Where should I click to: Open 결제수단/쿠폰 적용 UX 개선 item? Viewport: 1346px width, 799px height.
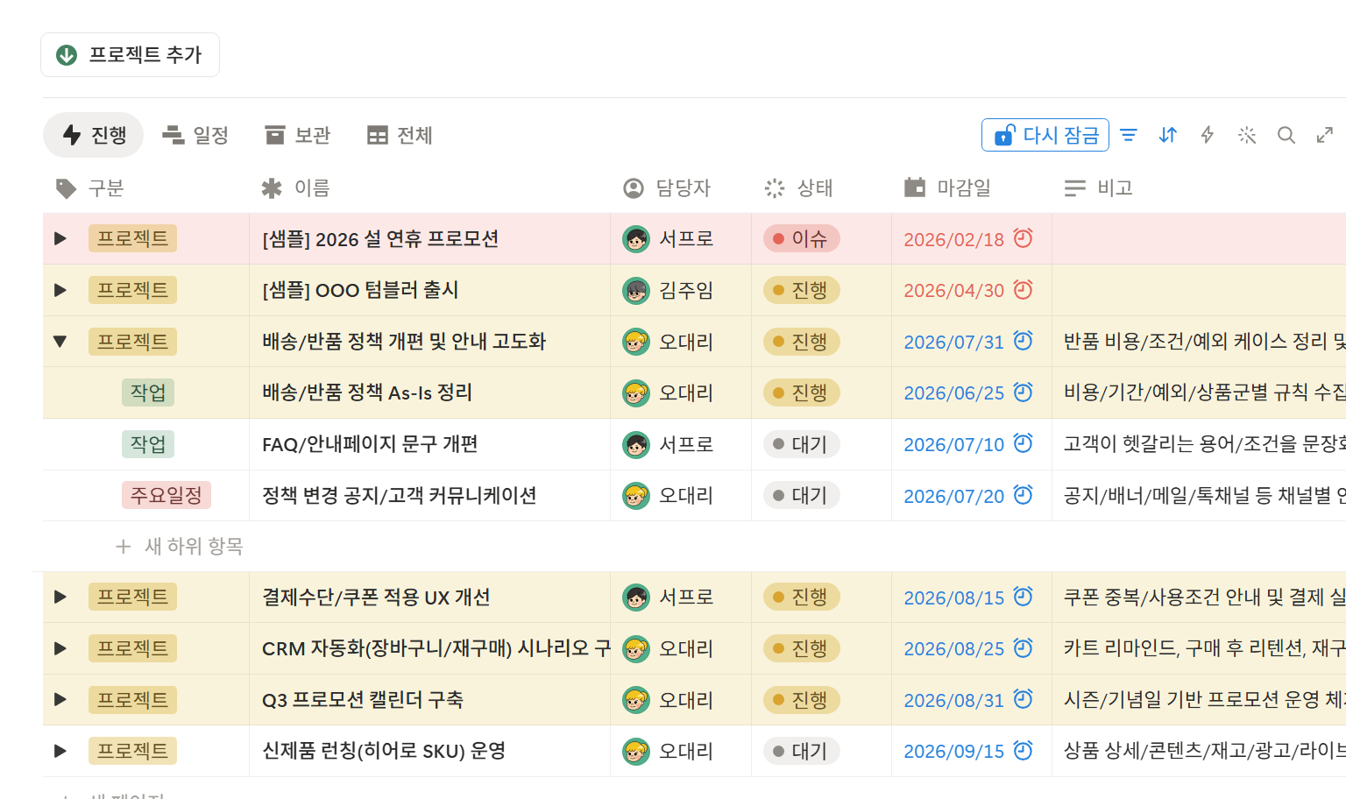click(376, 597)
